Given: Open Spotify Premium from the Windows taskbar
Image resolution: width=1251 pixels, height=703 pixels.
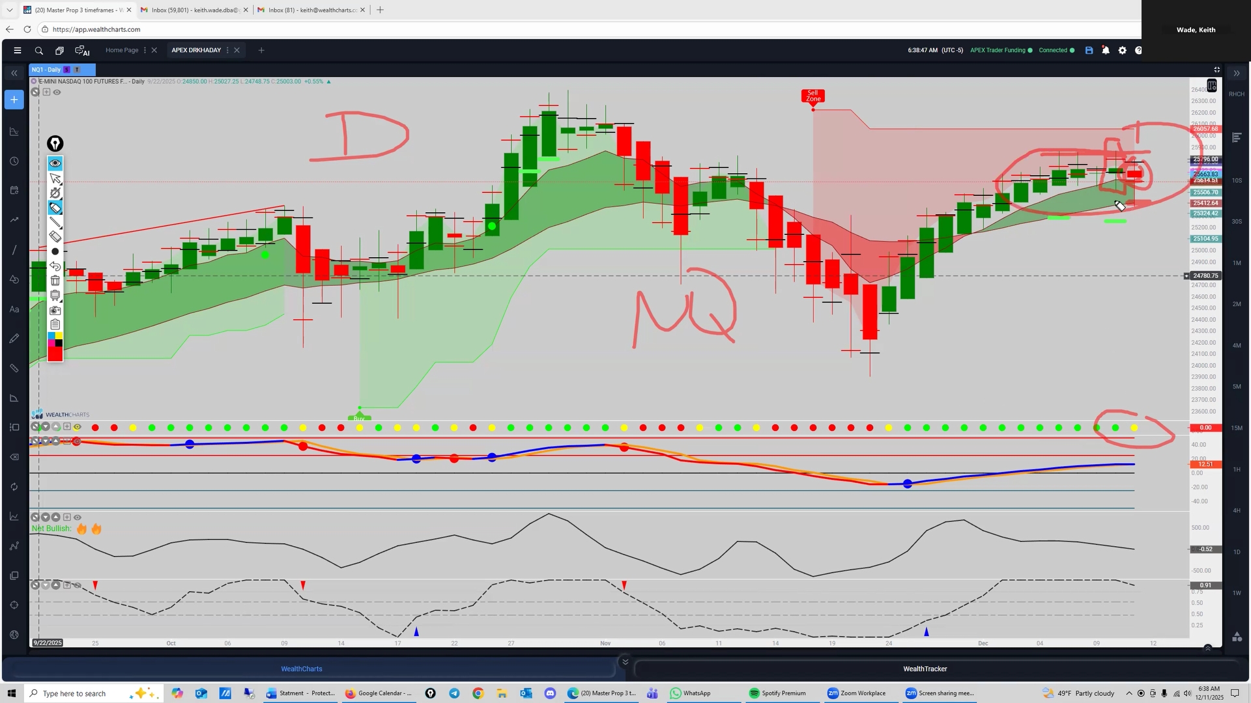Looking at the screenshot, I should pyautogui.click(x=777, y=693).
